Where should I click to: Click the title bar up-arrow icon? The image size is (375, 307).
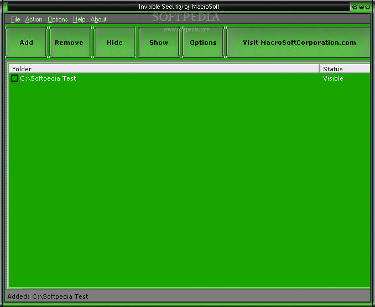click(361, 7)
